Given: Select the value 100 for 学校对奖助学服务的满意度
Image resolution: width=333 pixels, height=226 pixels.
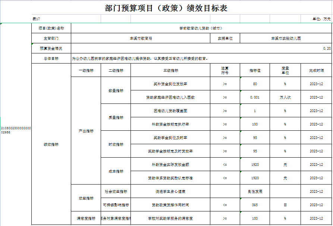Looking at the screenshot, I should 255,218.
